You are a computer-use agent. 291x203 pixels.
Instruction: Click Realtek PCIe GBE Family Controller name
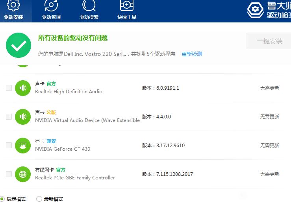coord(75,178)
